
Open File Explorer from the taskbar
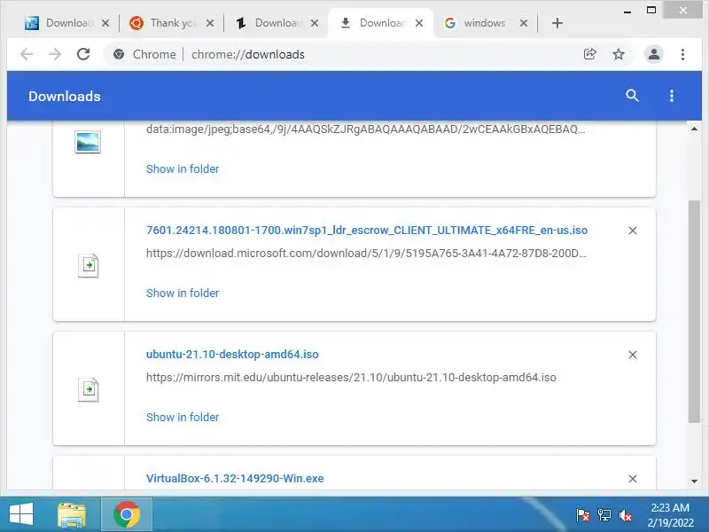pyautogui.click(x=72, y=515)
